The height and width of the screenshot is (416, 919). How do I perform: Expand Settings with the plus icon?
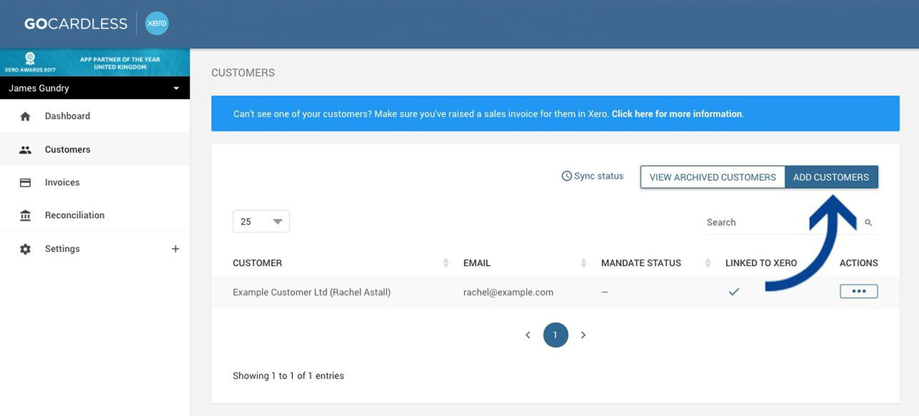(x=175, y=249)
